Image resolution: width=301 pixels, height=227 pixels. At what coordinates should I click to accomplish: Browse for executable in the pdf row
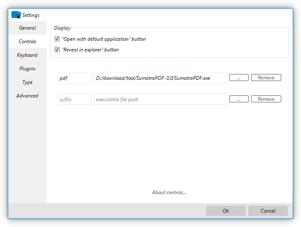[239, 78]
